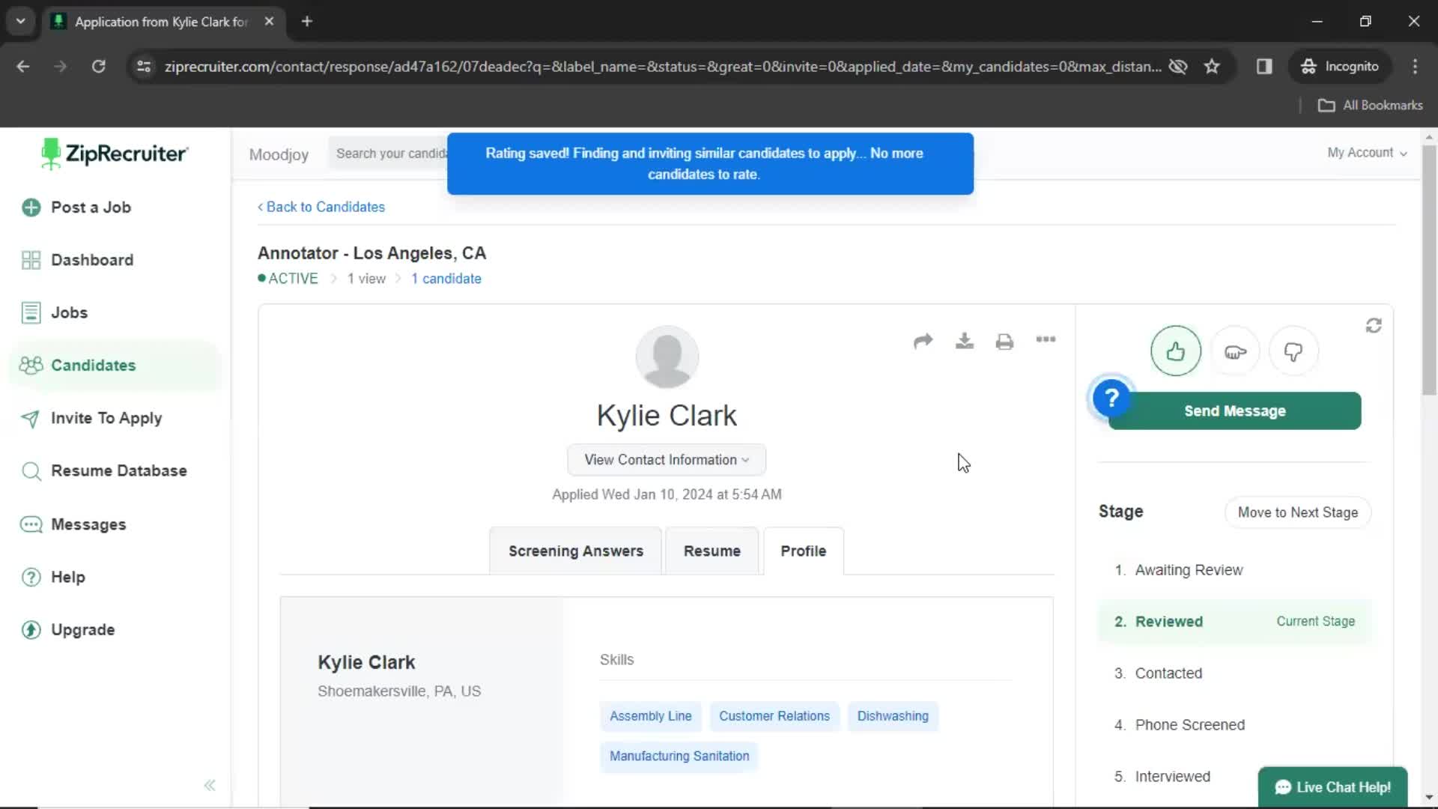This screenshot has height=809, width=1438.
Task: Click the Incognito indicator
Action: 1340,67
